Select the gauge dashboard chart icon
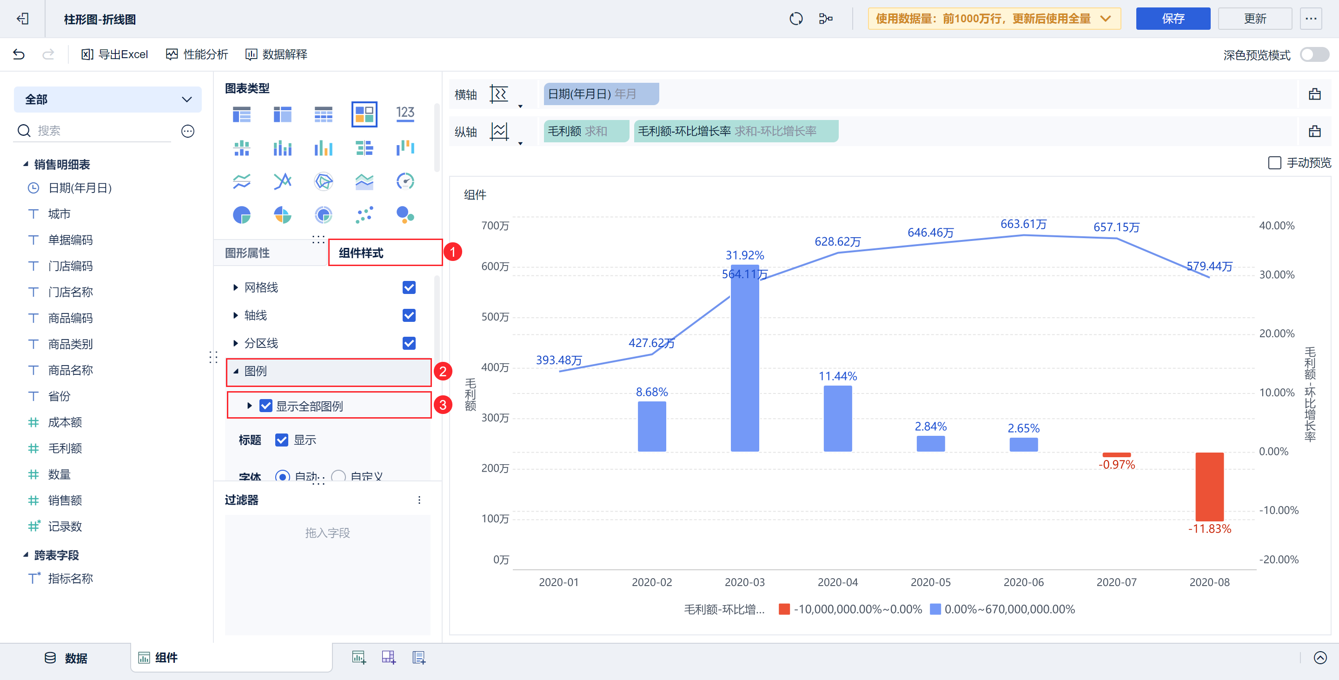Screen dimensions: 1339x680 click(405, 181)
